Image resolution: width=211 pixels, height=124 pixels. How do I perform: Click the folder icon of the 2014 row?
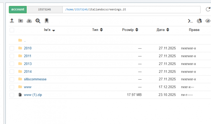tap(20, 71)
